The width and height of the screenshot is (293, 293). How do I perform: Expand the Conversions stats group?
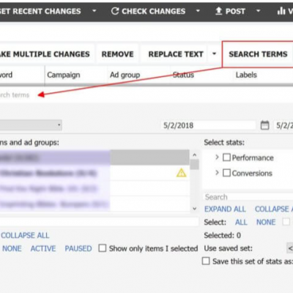[217, 173]
